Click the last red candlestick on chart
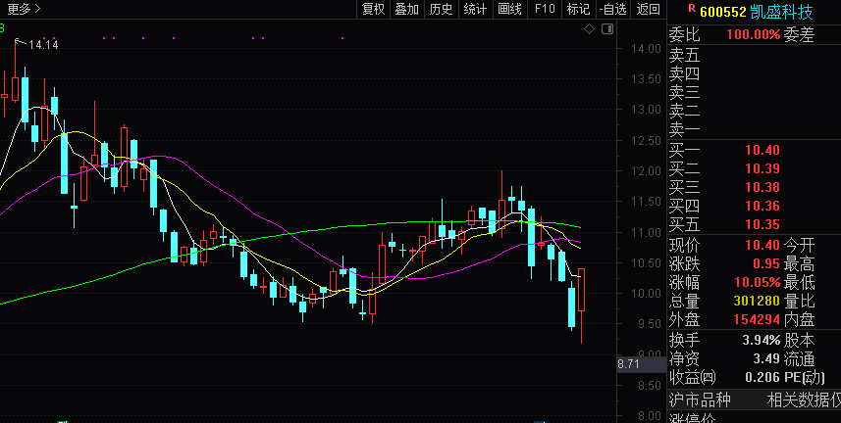Viewport: 841px width, 423px height. [582, 291]
